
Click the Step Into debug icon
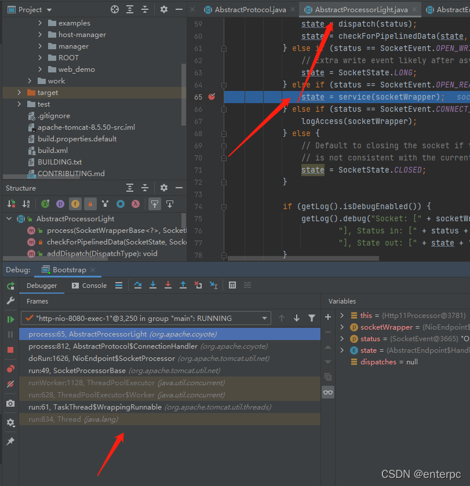tap(153, 285)
